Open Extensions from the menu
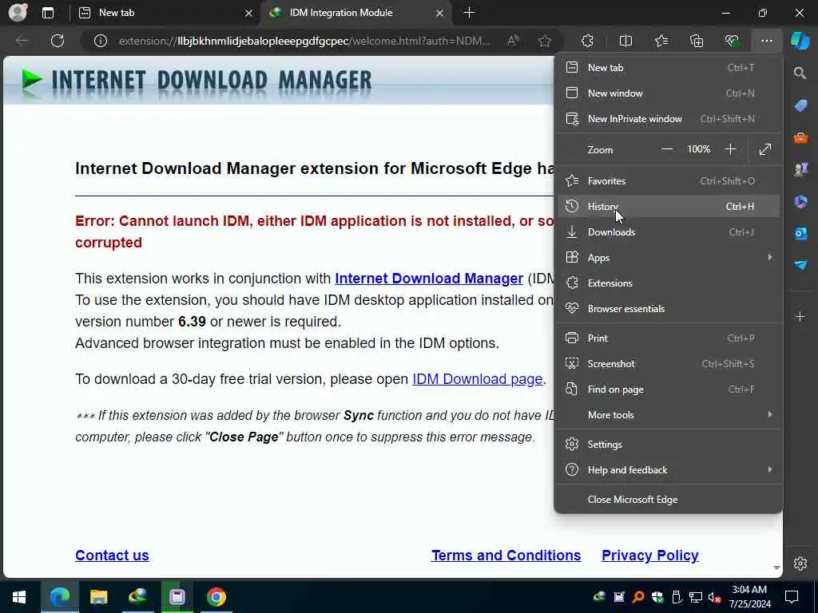Image resolution: width=818 pixels, height=613 pixels. [669, 283]
